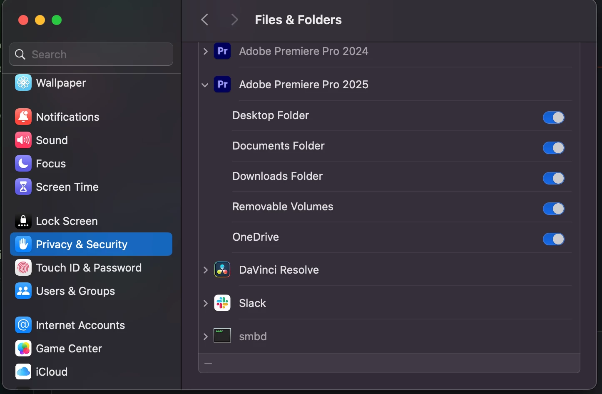This screenshot has height=394, width=602.
Task: Click the Lock Screen icon
Action: (x=23, y=221)
